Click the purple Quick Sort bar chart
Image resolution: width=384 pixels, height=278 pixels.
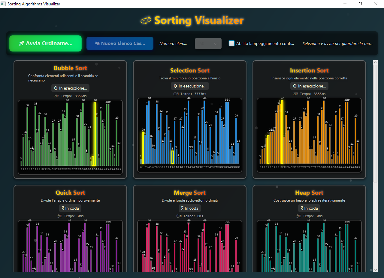(70, 246)
